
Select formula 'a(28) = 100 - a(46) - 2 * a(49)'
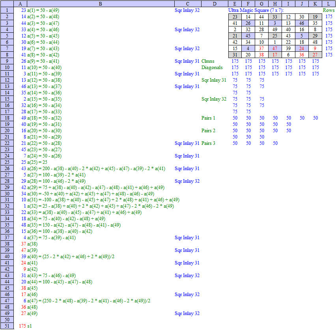click(56, 181)
